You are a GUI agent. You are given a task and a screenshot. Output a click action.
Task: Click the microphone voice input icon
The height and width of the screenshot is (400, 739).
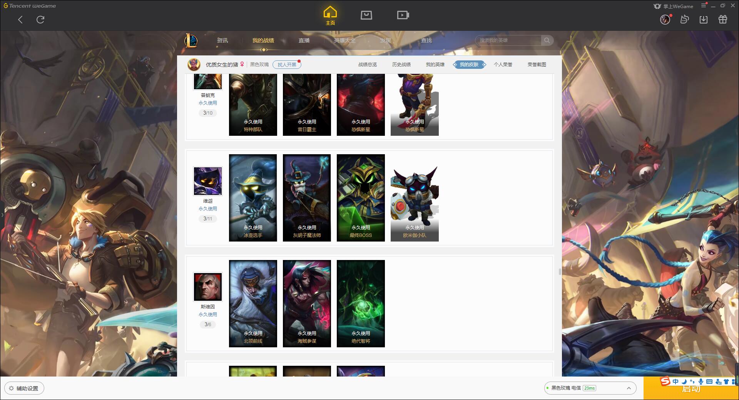point(701,382)
